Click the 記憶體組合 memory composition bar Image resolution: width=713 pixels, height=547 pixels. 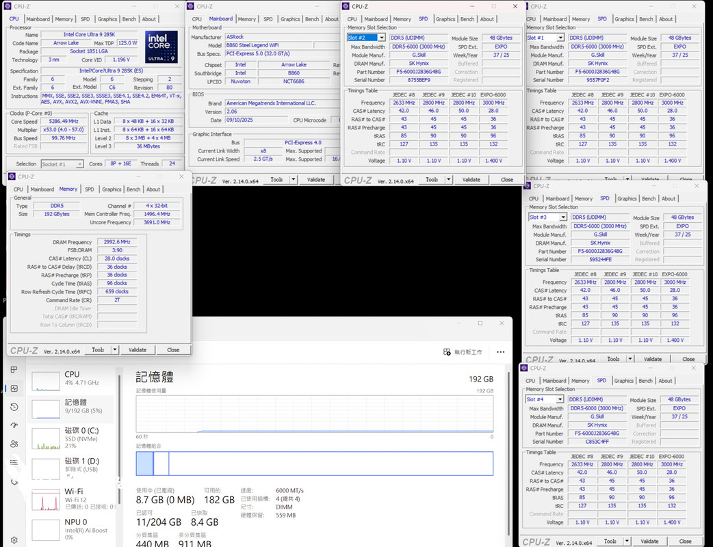(314, 464)
